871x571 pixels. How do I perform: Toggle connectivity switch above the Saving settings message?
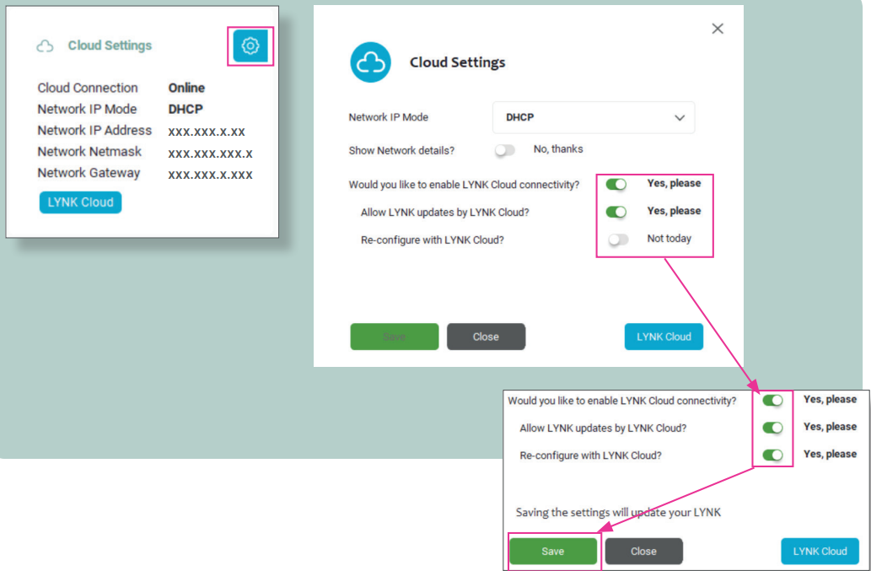pyautogui.click(x=772, y=401)
